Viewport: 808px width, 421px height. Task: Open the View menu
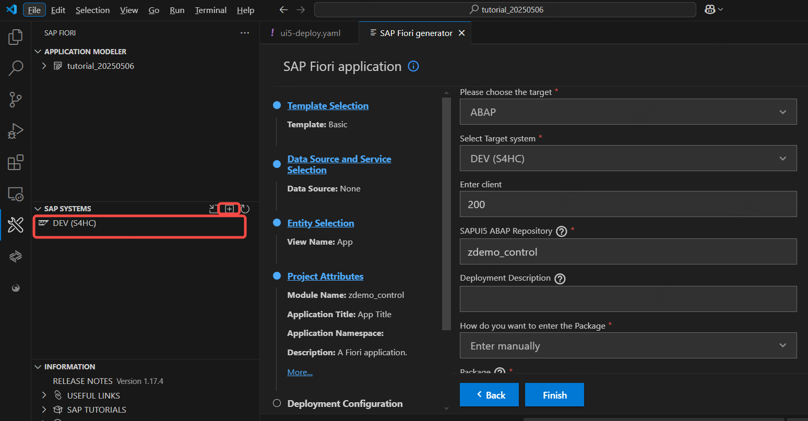click(x=129, y=10)
